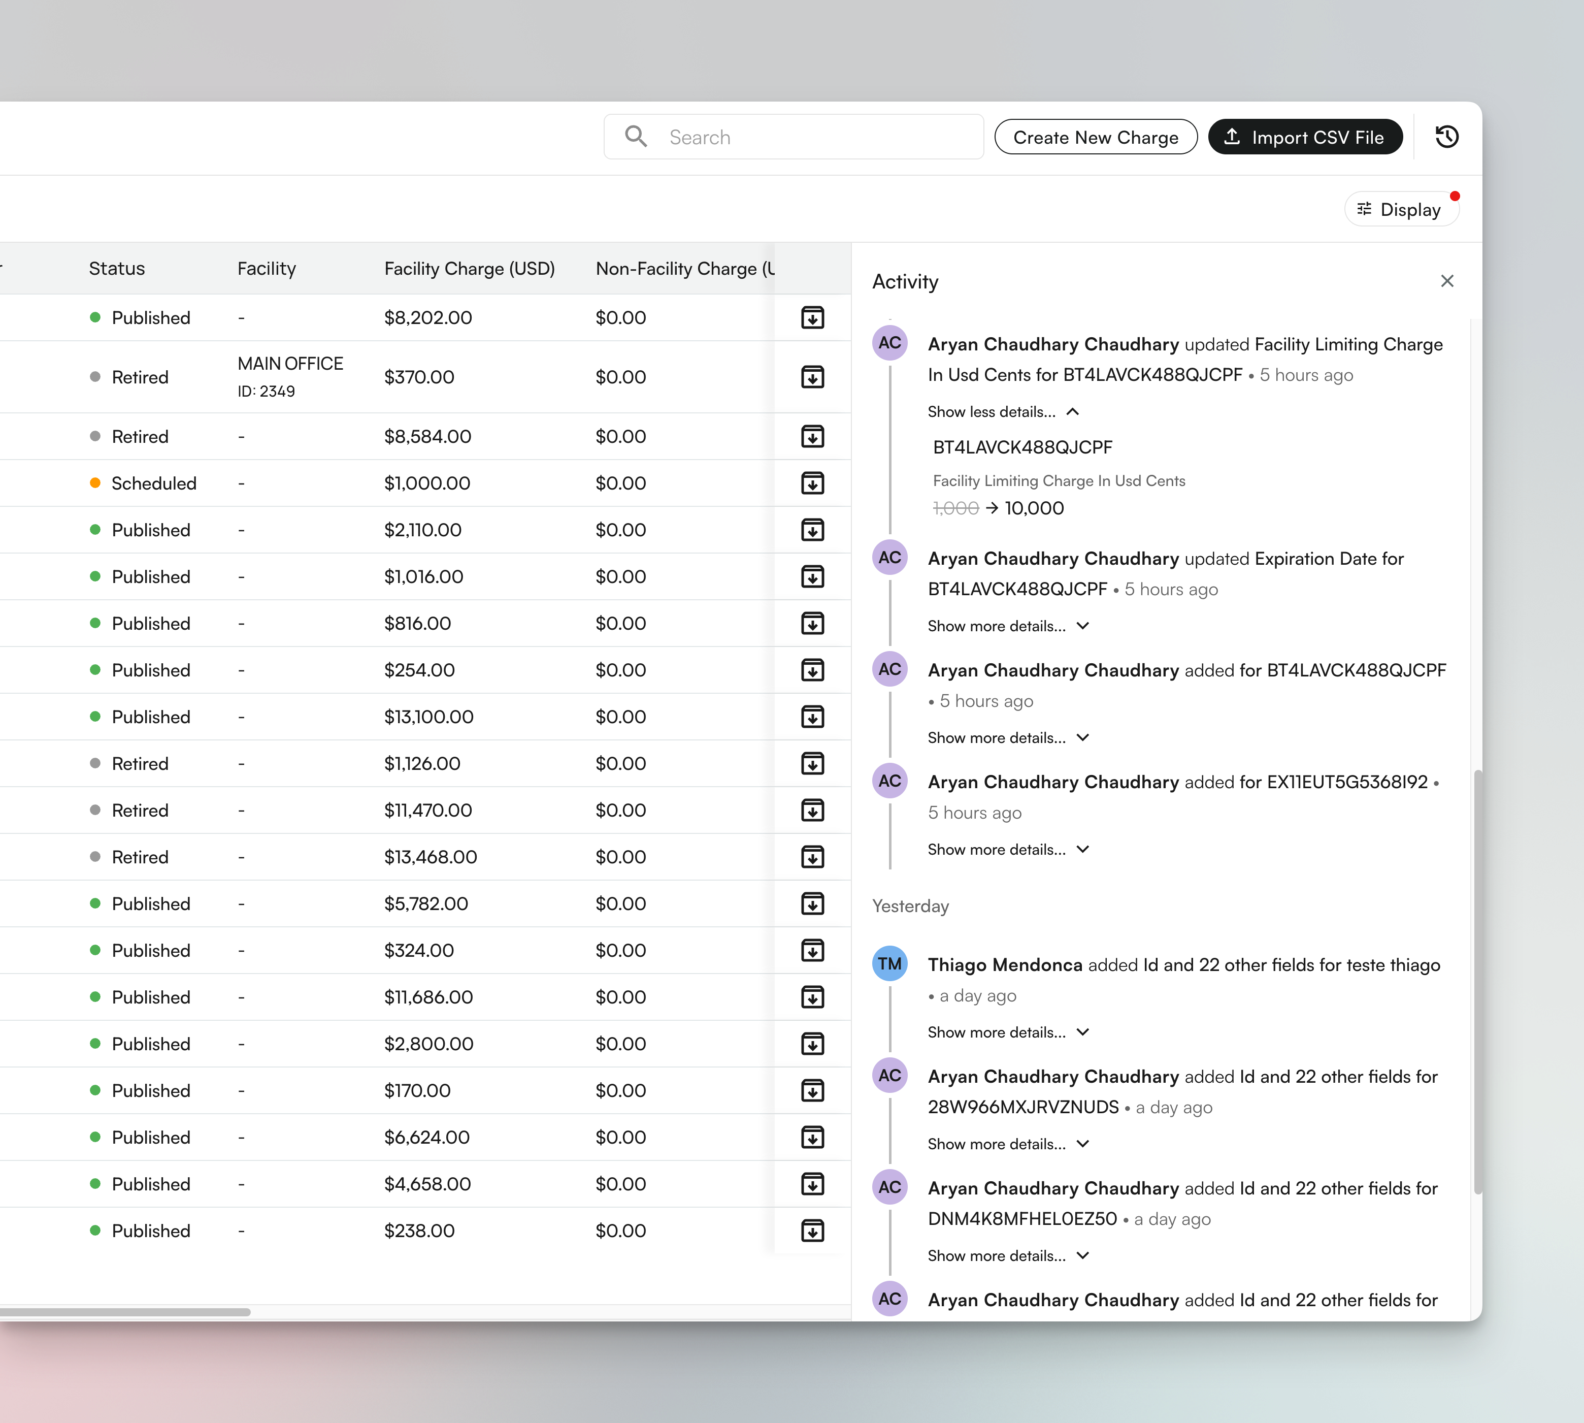Click the Status column header
The height and width of the screenshot is (1423, 1584).
pyautogui.click(x=117, y=269)
